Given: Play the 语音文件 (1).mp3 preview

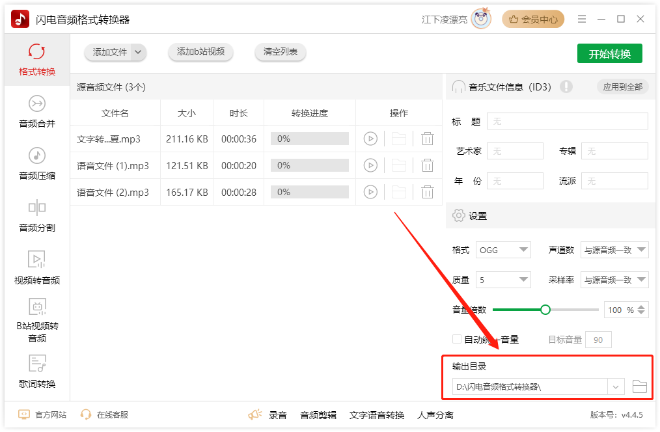Looking at the screenshot, I should point(370,165).
